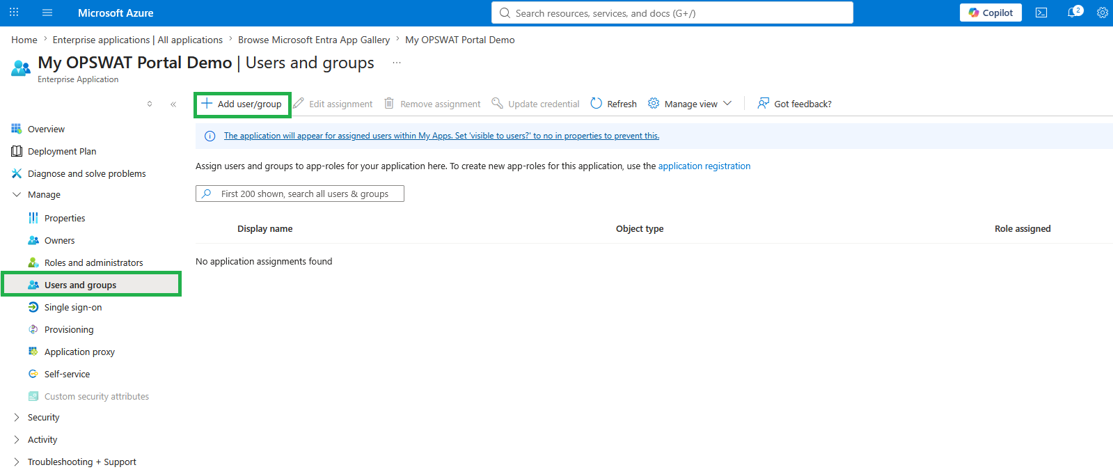
Task: Open the Azure apps grid launcher
Action: click(x=14, y=13)
